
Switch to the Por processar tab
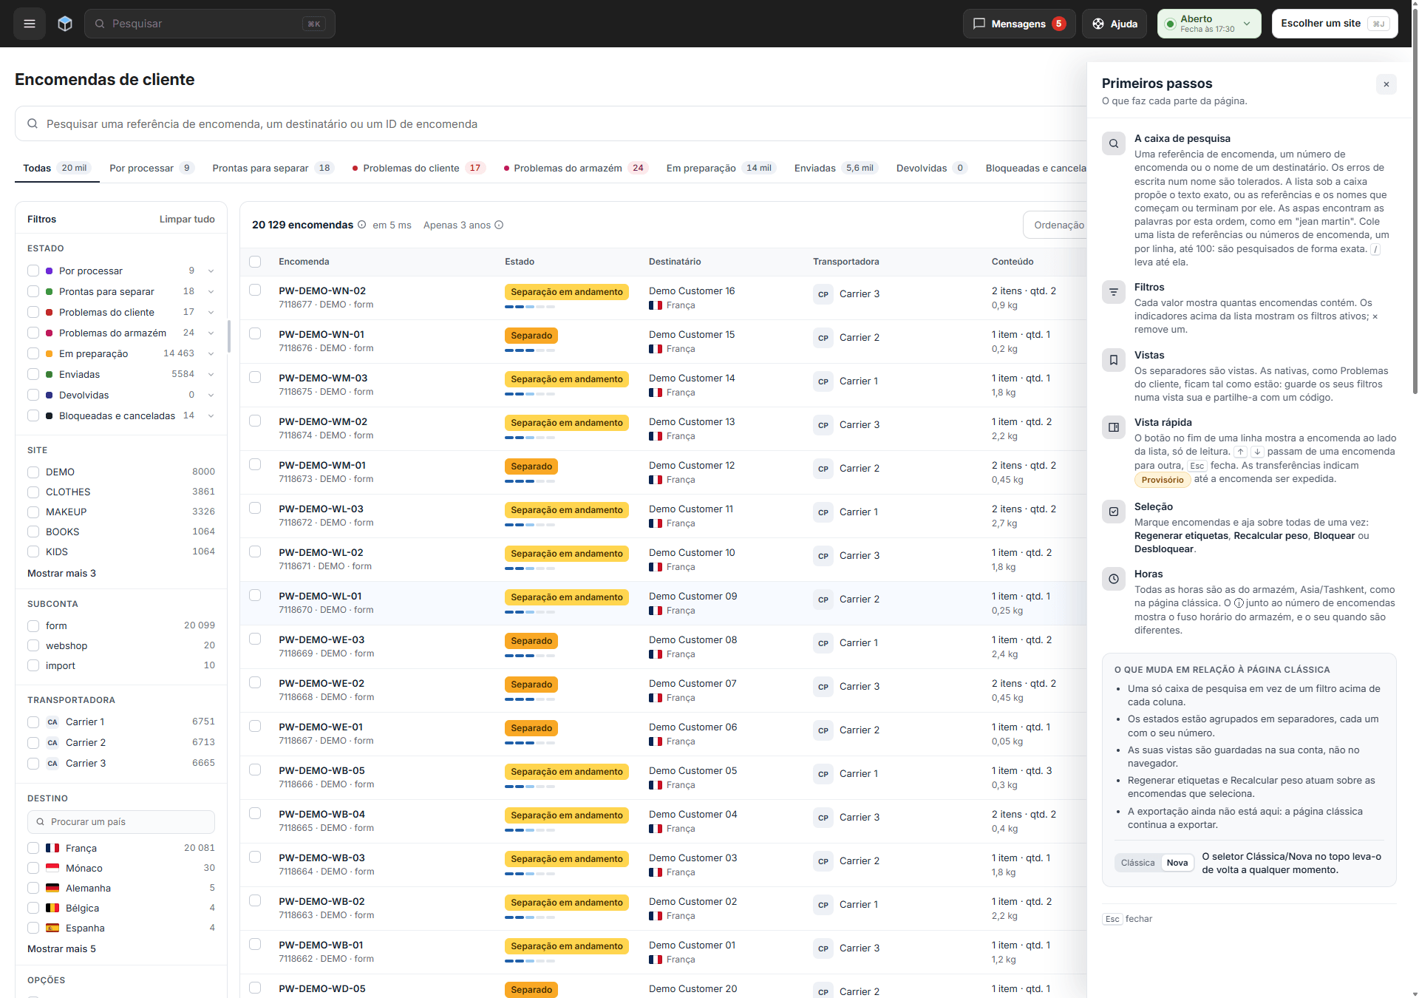click(152, 169)
